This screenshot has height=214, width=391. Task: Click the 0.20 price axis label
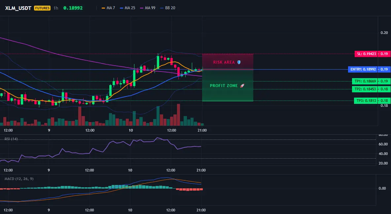(384, 33)
